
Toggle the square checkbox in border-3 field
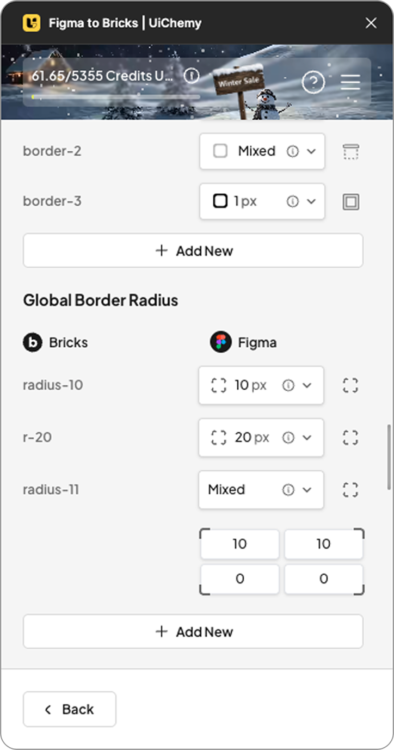point(220,201)
